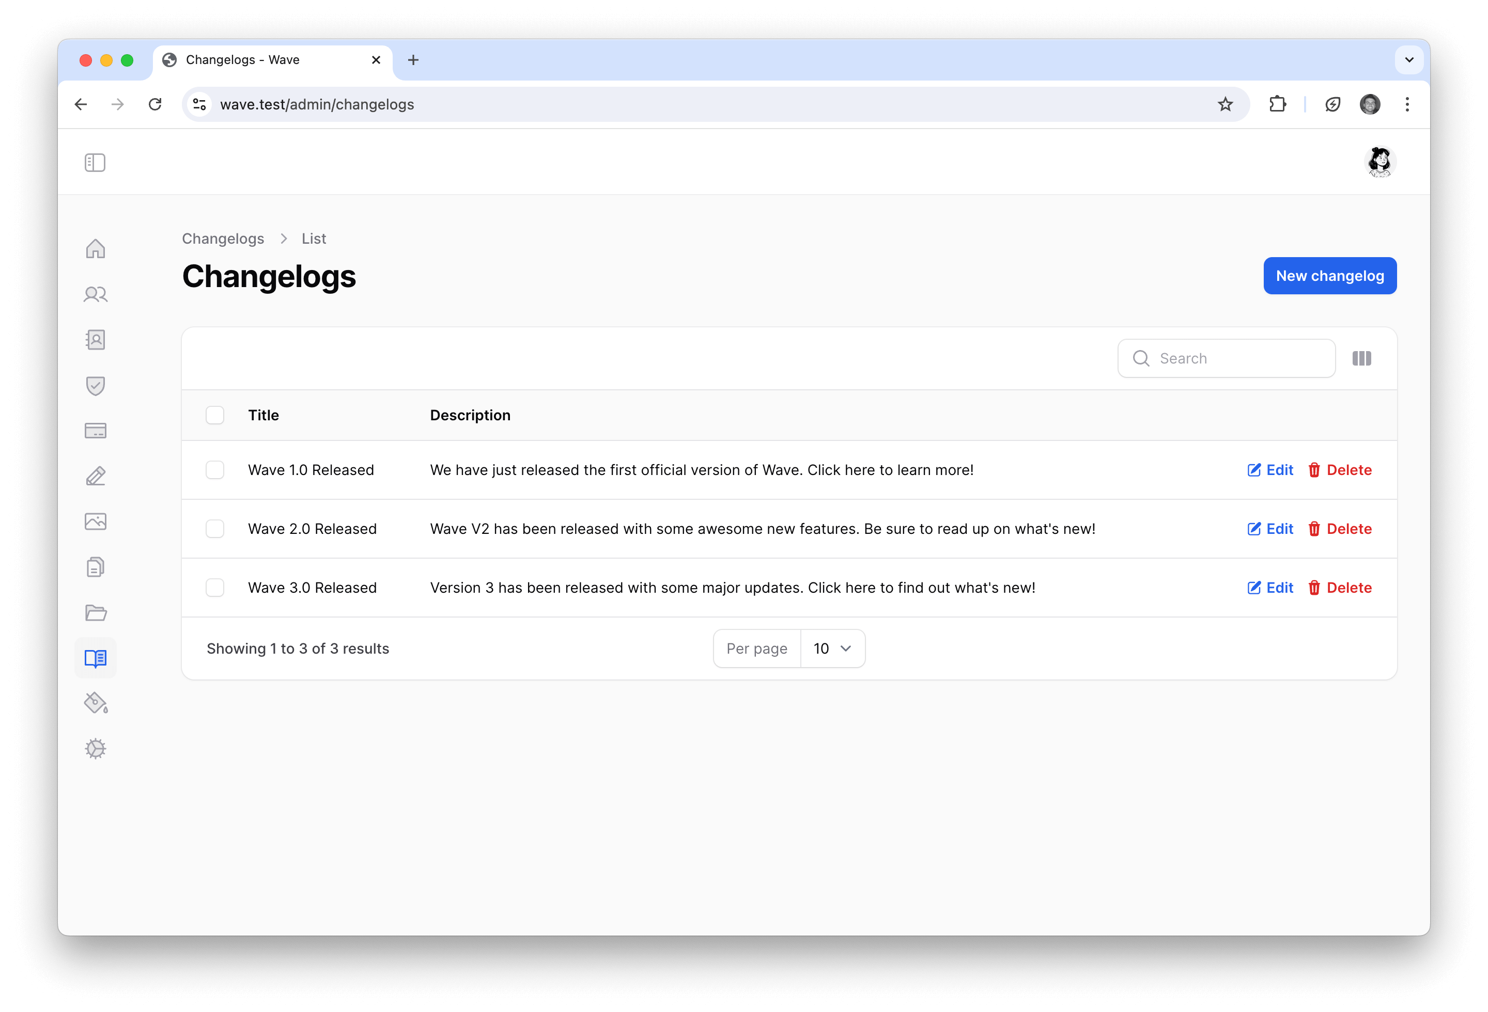The height and width of the screenshot is (1012, 1488).
Task: Open a new browser tab
Action: [x=413, y=59]
